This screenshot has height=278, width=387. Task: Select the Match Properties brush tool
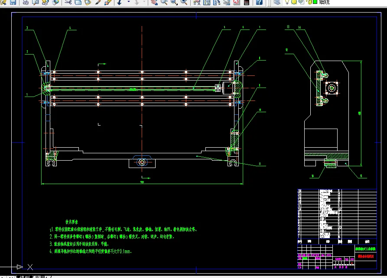[x=98, y=2]
